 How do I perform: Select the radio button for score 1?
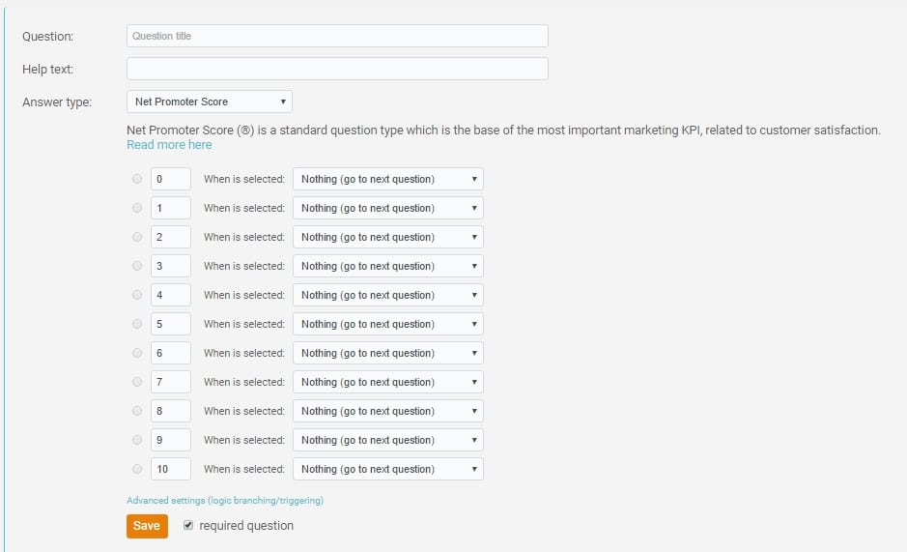(137, 208)
